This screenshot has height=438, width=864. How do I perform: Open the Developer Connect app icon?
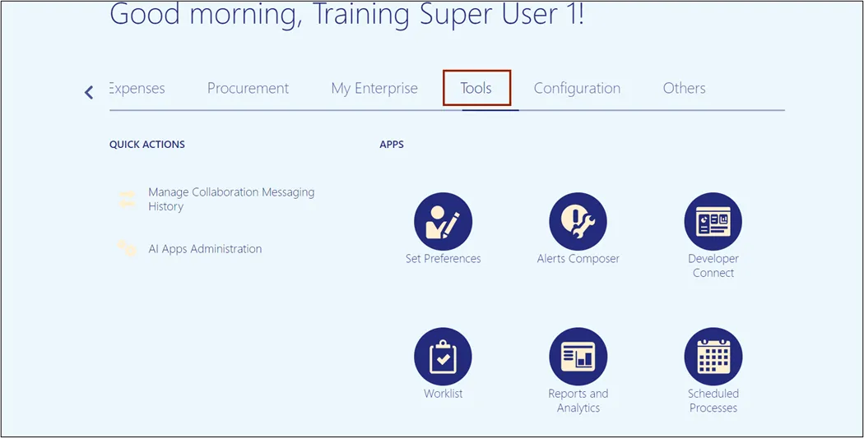(x=713, y=221)
